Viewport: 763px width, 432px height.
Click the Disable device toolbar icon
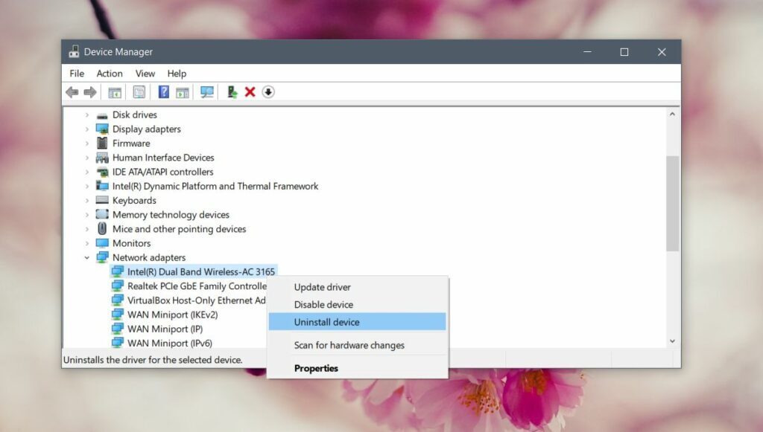click(x=267, y=91)
